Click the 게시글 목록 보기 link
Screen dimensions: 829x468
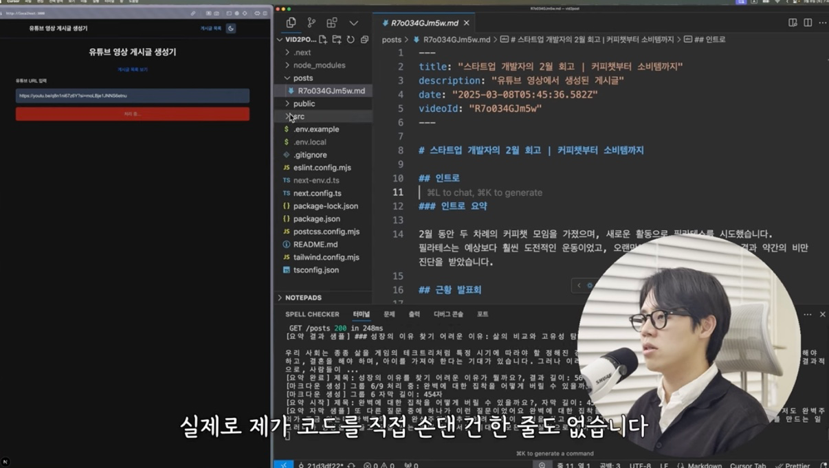coord(133,69)
